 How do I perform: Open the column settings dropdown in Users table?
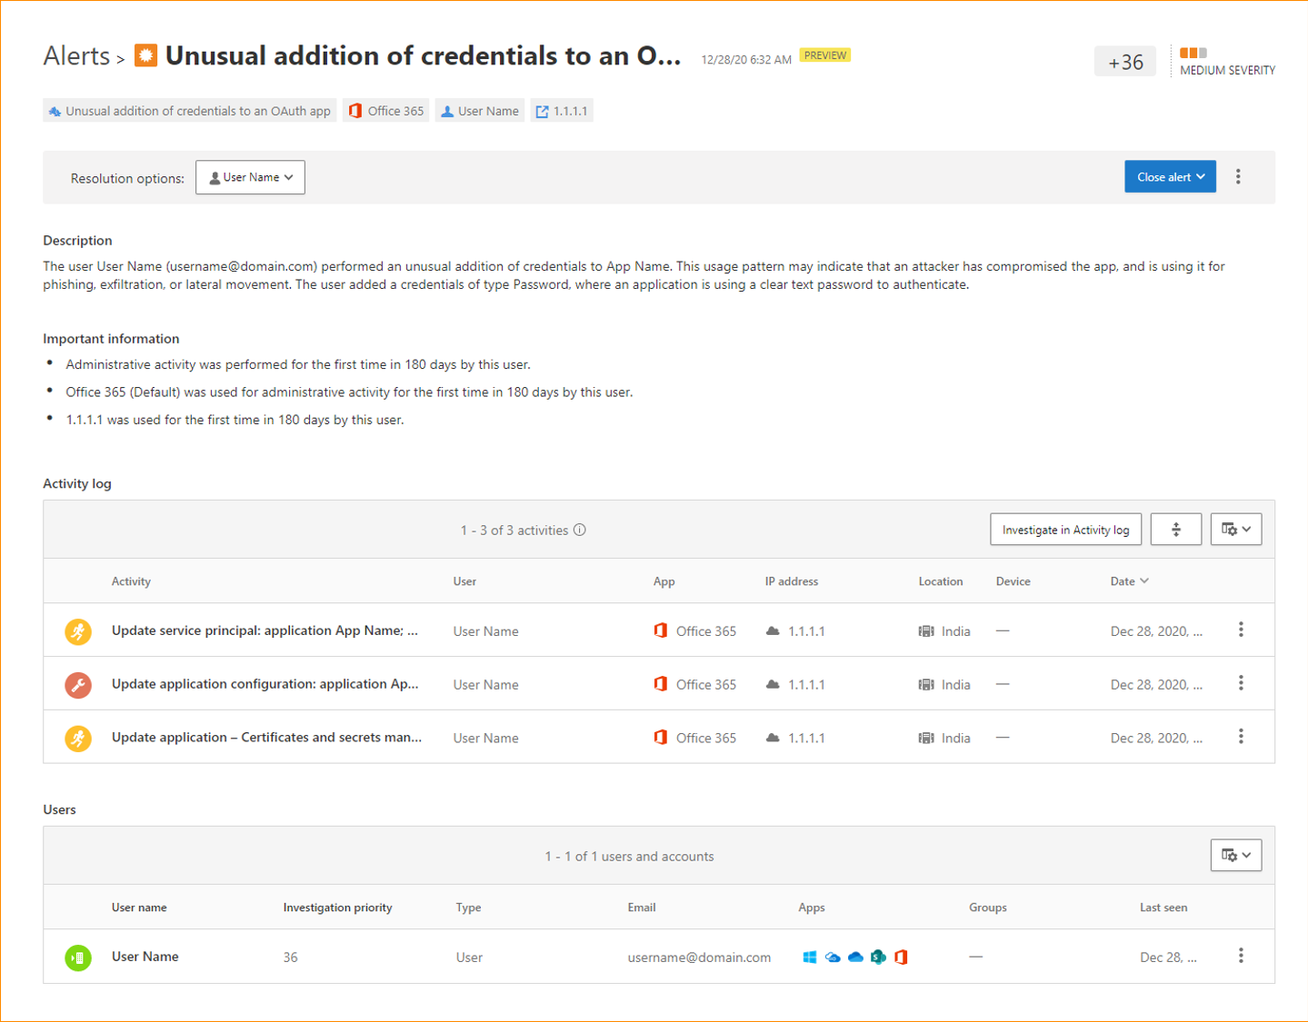point(1235,855)
